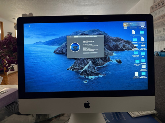Close the About This Mac window
Viewport: 165px width, 123px height.
click(68, 37)
